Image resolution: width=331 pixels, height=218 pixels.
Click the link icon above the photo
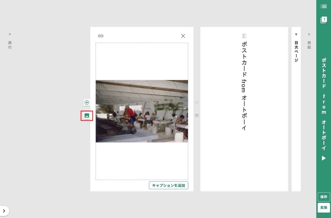(x=101, y=36)
